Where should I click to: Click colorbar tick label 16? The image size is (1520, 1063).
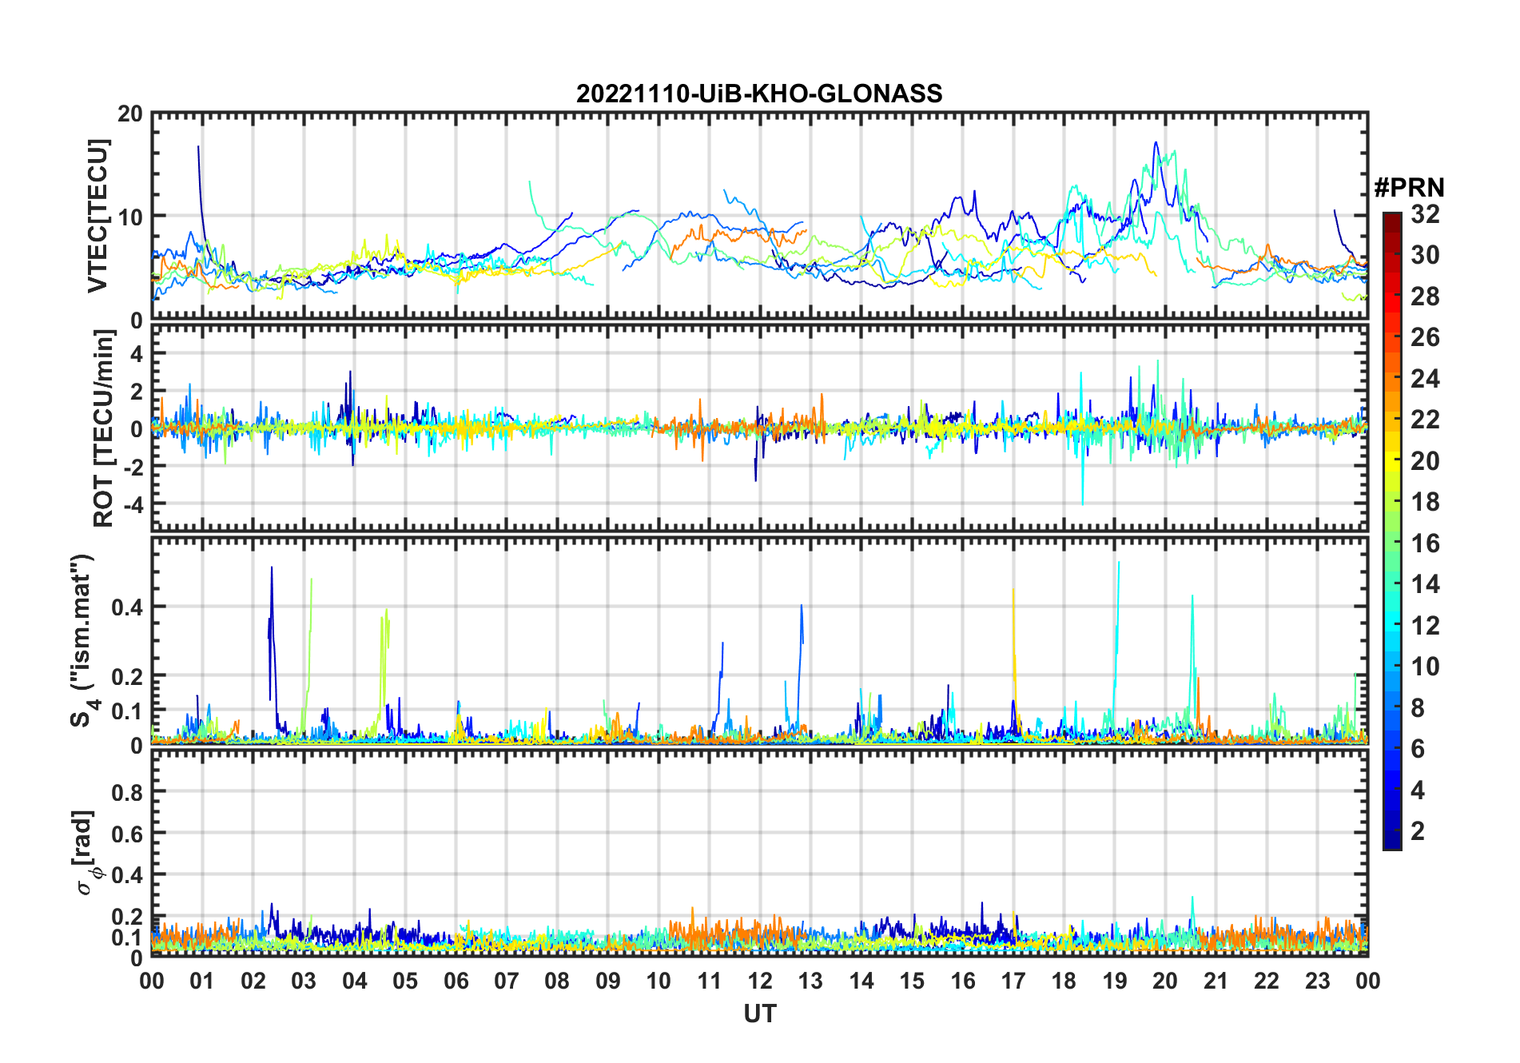pos(1425,543)
